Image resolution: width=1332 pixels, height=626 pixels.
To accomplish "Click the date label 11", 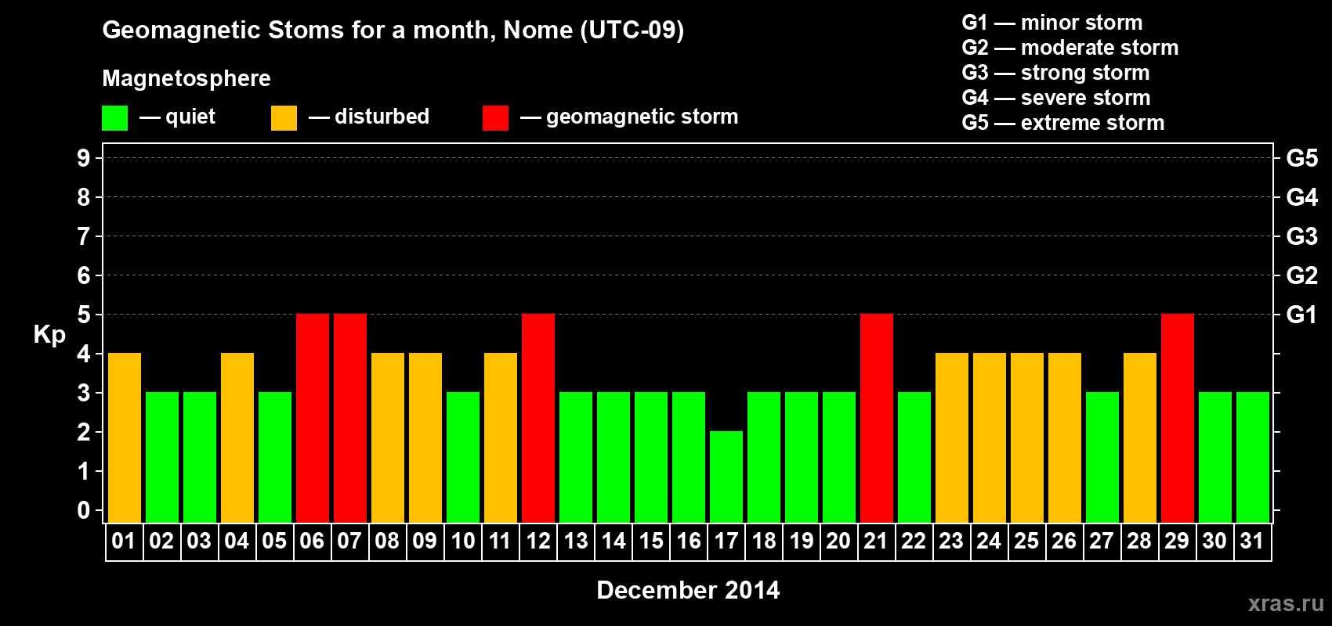I will [500, 541].
